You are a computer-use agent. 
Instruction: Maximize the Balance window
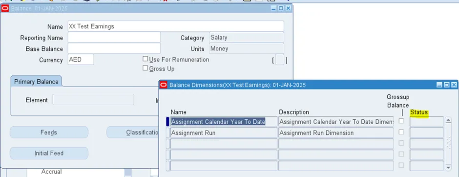click(x=281, y=8)
